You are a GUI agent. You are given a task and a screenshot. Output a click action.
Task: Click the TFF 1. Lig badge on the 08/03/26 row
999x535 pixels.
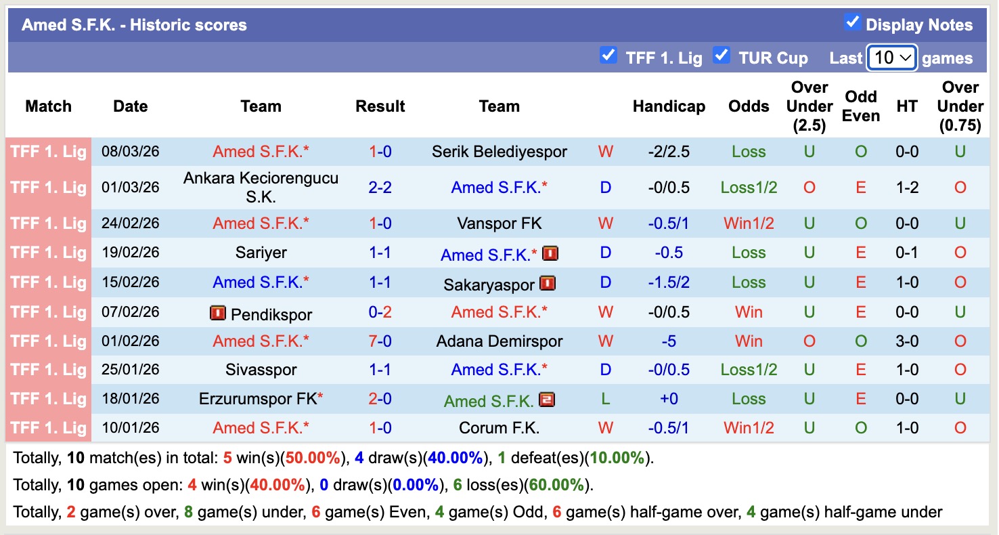47,151
